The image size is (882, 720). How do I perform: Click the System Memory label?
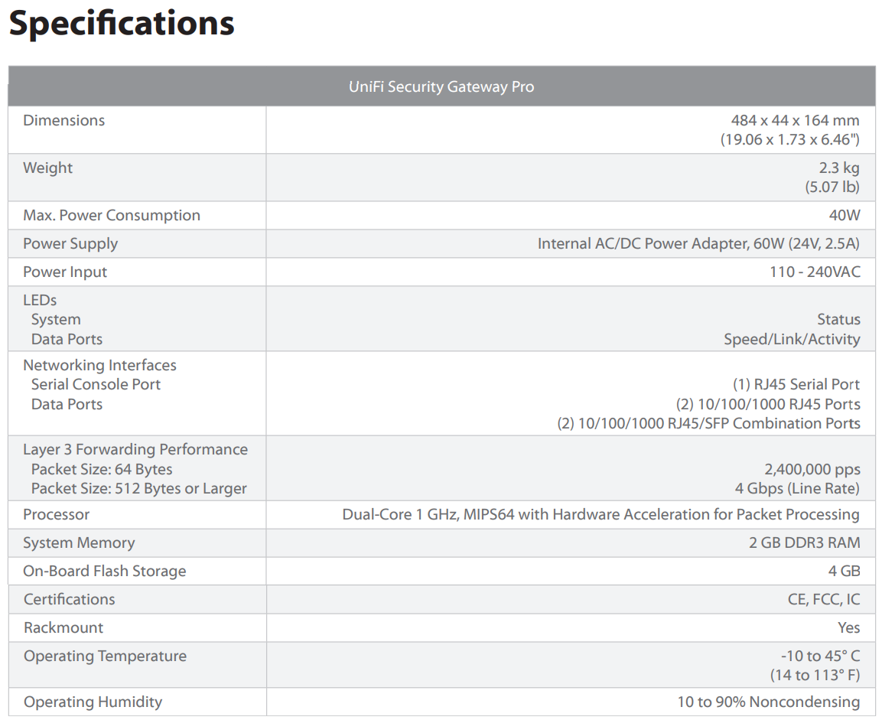click(79, 543)
